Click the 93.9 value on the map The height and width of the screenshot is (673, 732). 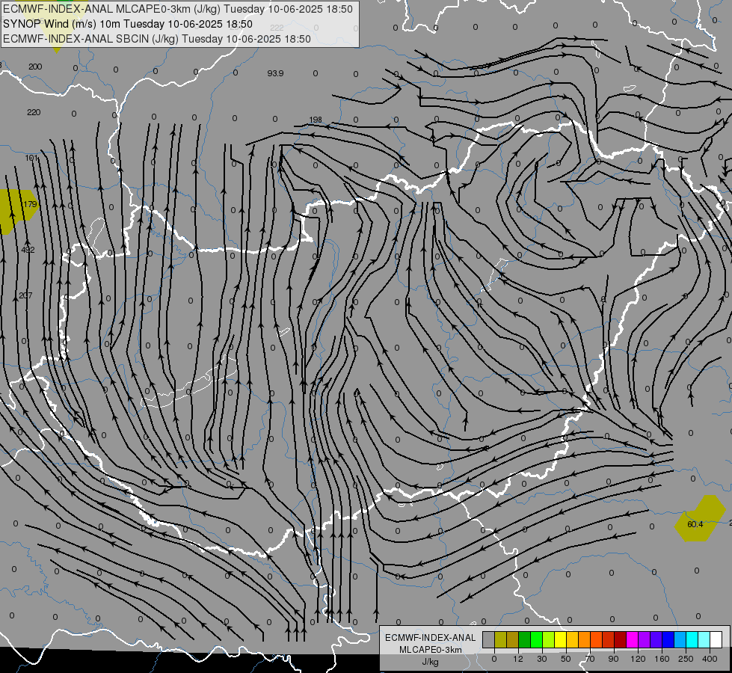pyautogui.click(x=275, y=73)
